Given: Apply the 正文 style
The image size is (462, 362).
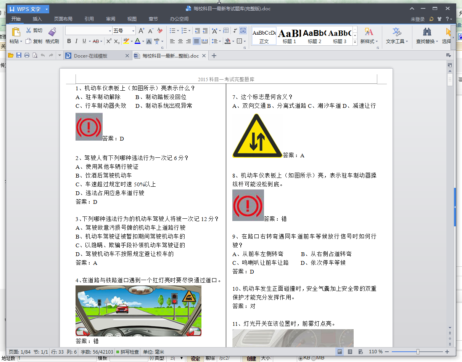Looking at the screenshot, I should pyautogui.click(x=264, y=36).
